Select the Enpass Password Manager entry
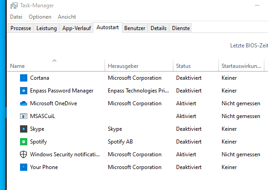268x190 pixels. (x=62, y=91)
